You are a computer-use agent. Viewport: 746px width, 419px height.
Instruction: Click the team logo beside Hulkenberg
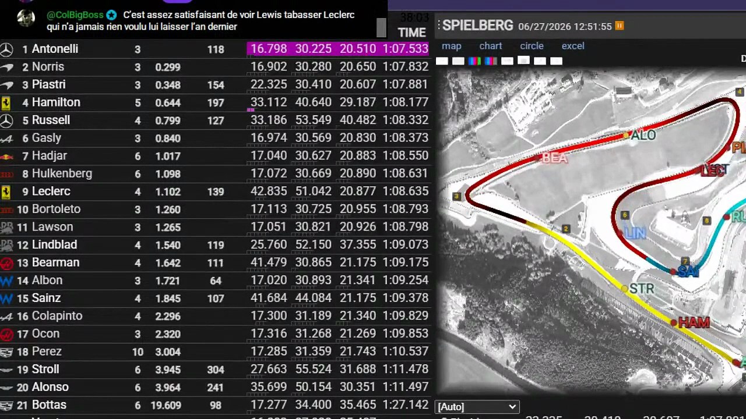(6, 174)
